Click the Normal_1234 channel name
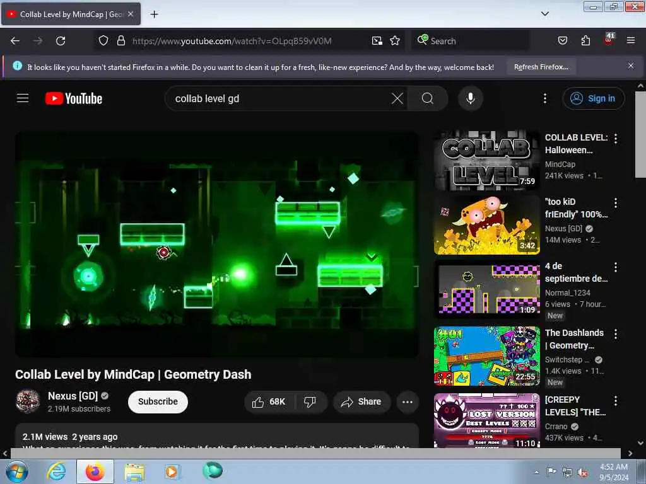The image size is (646, 484). tap(567, 292)
